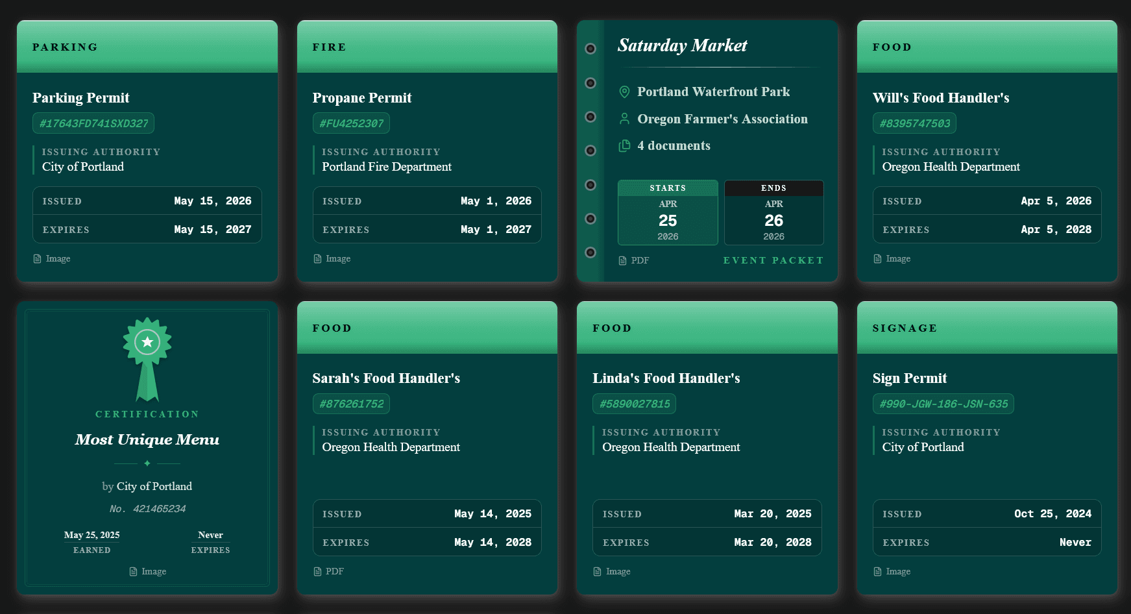Click the Parking Permit title

81,98
